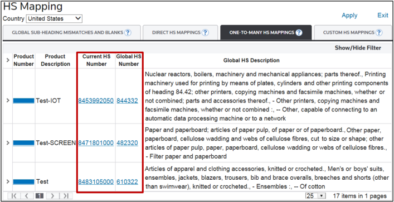
Task: Sort by Current HS Number column header
Action: [96, 60]
